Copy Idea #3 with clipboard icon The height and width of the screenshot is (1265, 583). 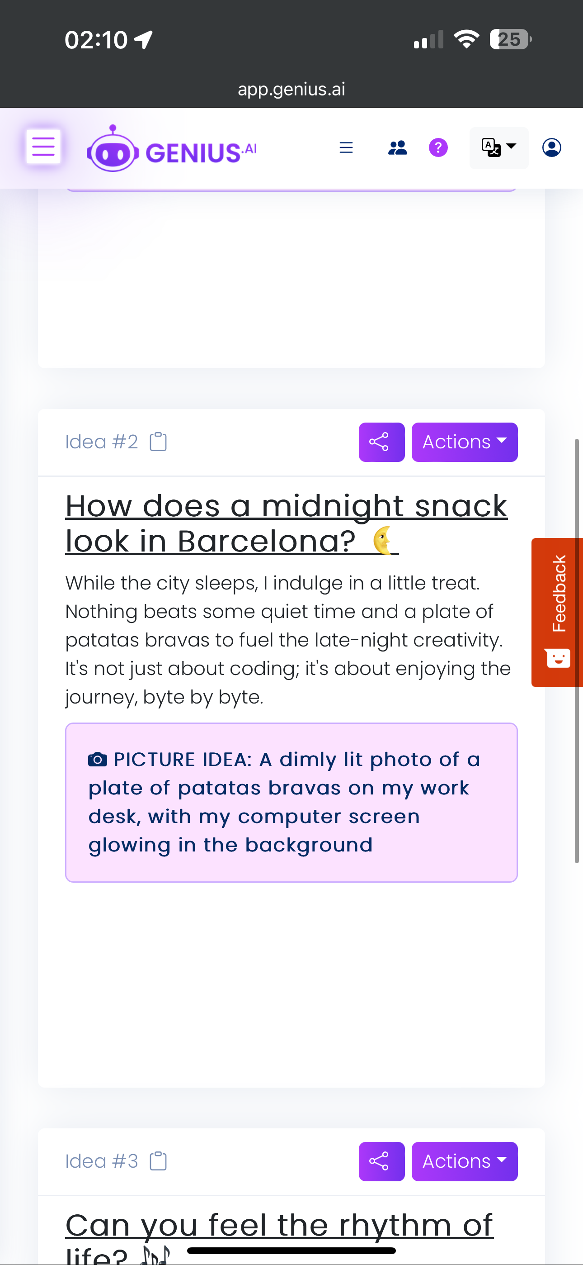coord(158,1161)
